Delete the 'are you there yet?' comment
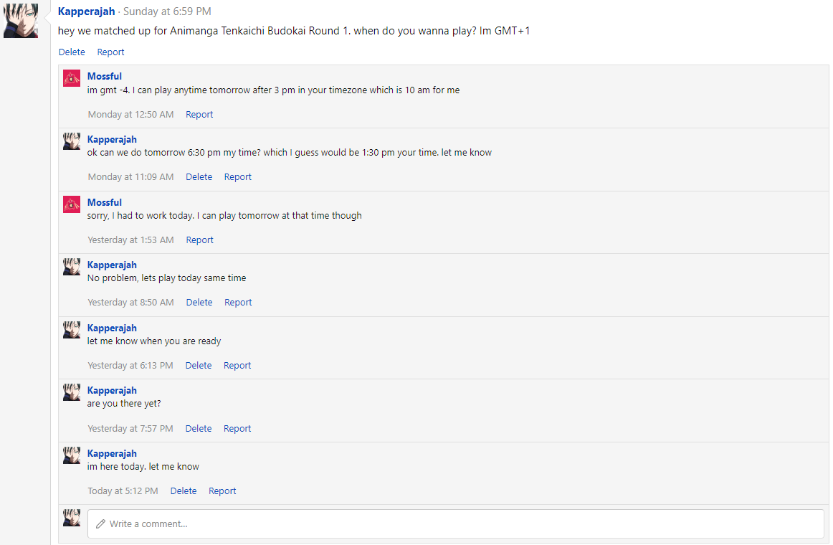 (x=198, y=428)
